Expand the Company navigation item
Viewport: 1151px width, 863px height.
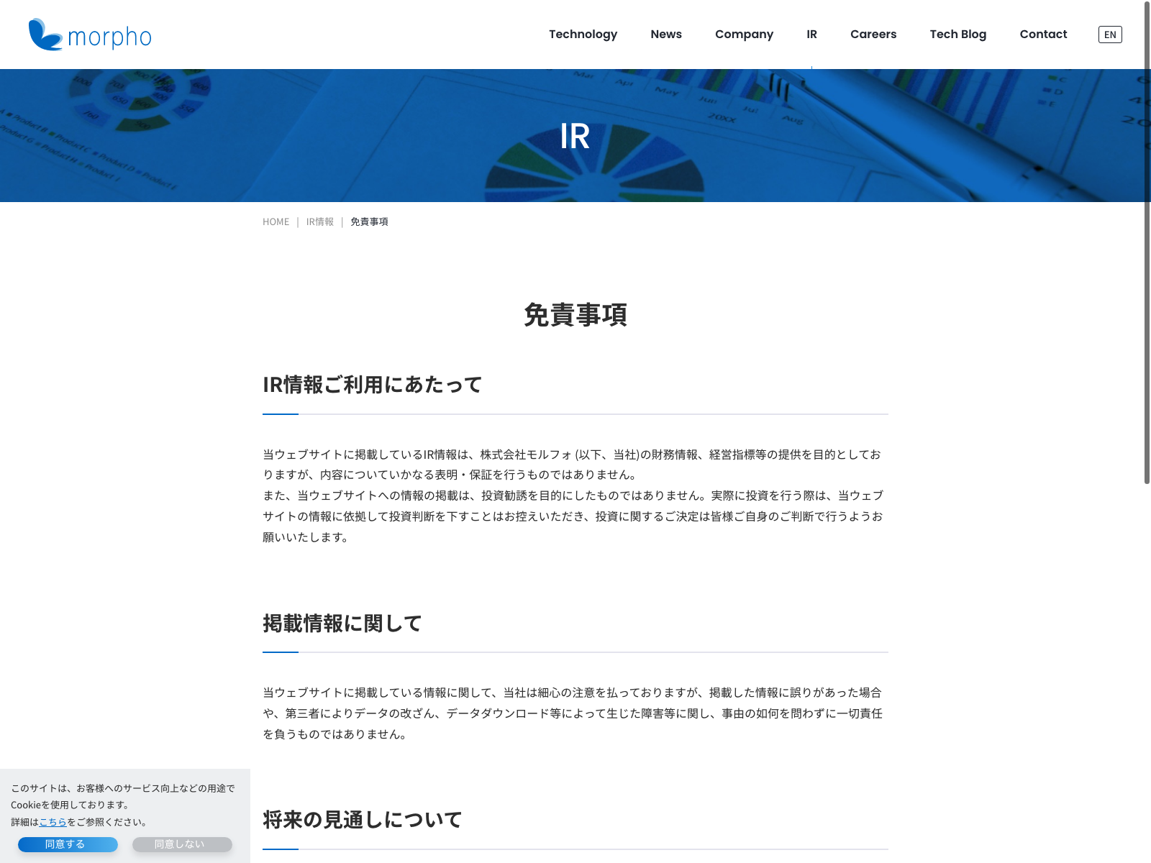(744, 35)
